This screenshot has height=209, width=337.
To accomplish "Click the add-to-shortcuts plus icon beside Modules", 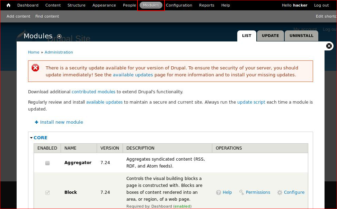I will click(x=59, y=36).
